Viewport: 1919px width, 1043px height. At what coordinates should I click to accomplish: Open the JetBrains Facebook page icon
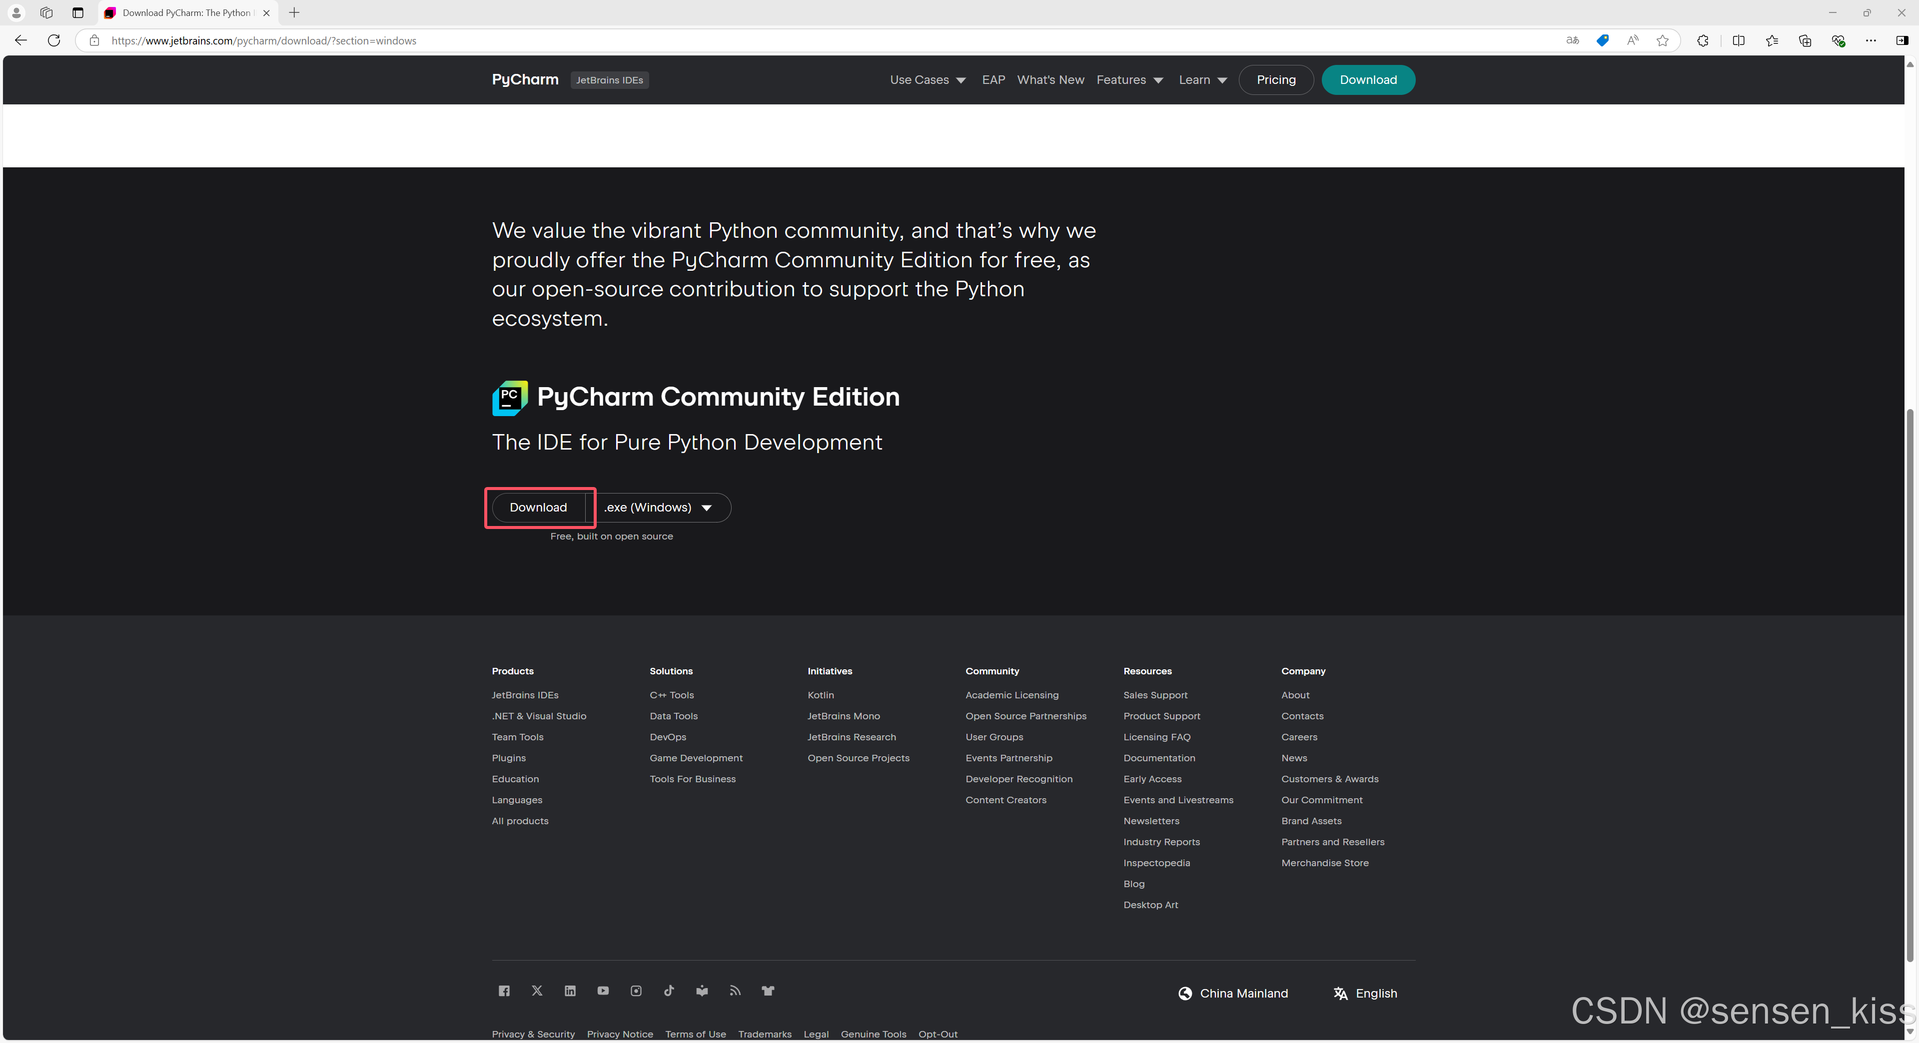[504, 991]
